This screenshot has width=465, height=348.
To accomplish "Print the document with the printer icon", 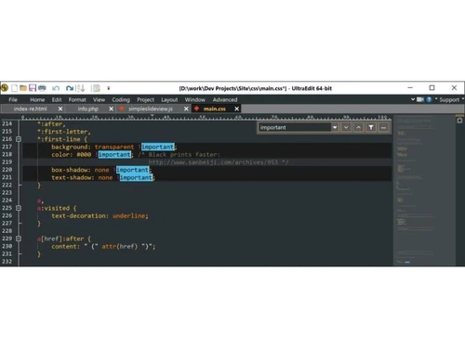I will (42, 88).
